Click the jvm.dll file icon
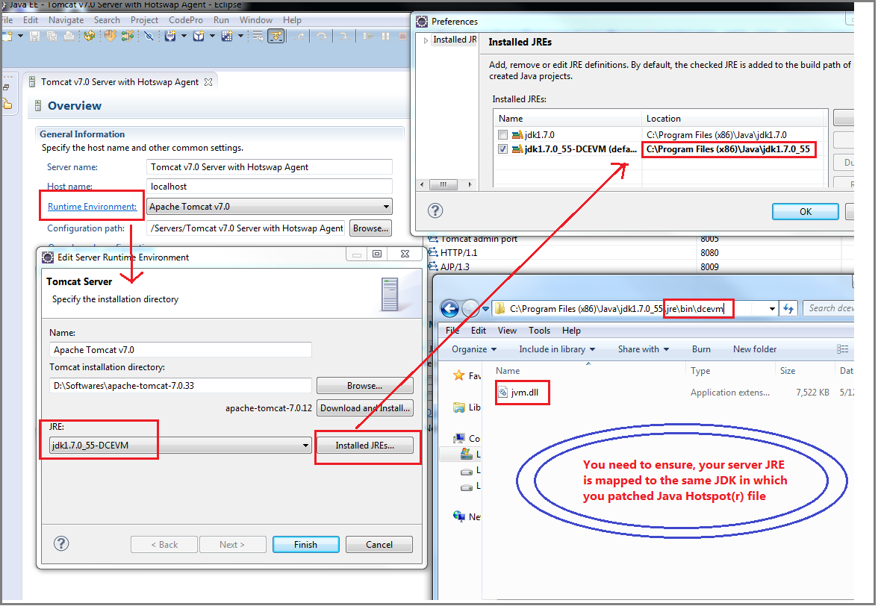Image resolution: width=881 pixels, height=606 pixels. click(x=503, y=392)
